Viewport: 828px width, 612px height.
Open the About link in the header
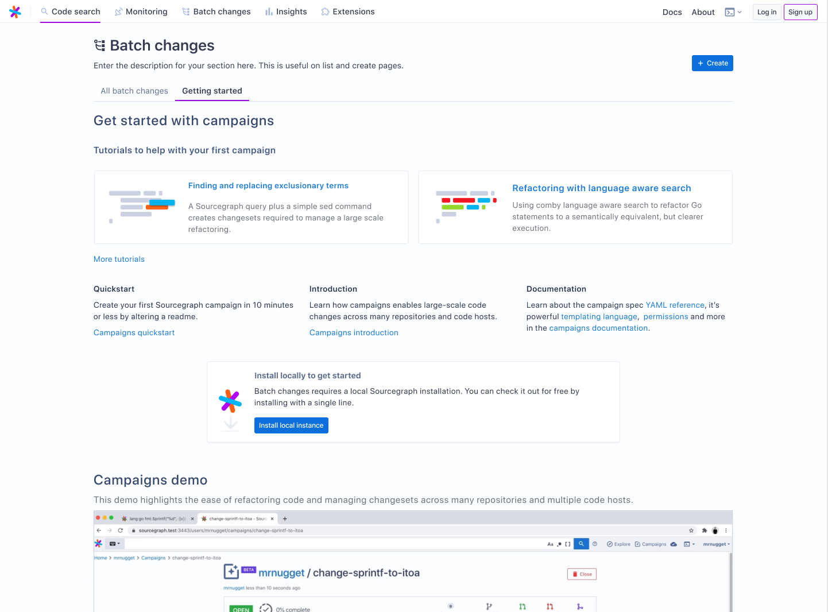pyautogui.click(x=703, y=12)
